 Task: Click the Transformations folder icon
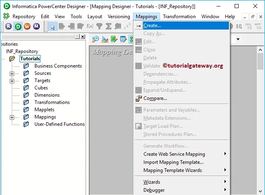[x=26, y=102]
